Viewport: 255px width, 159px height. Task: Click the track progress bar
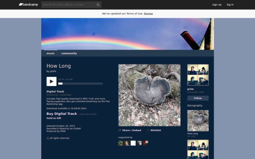[80, 84]
